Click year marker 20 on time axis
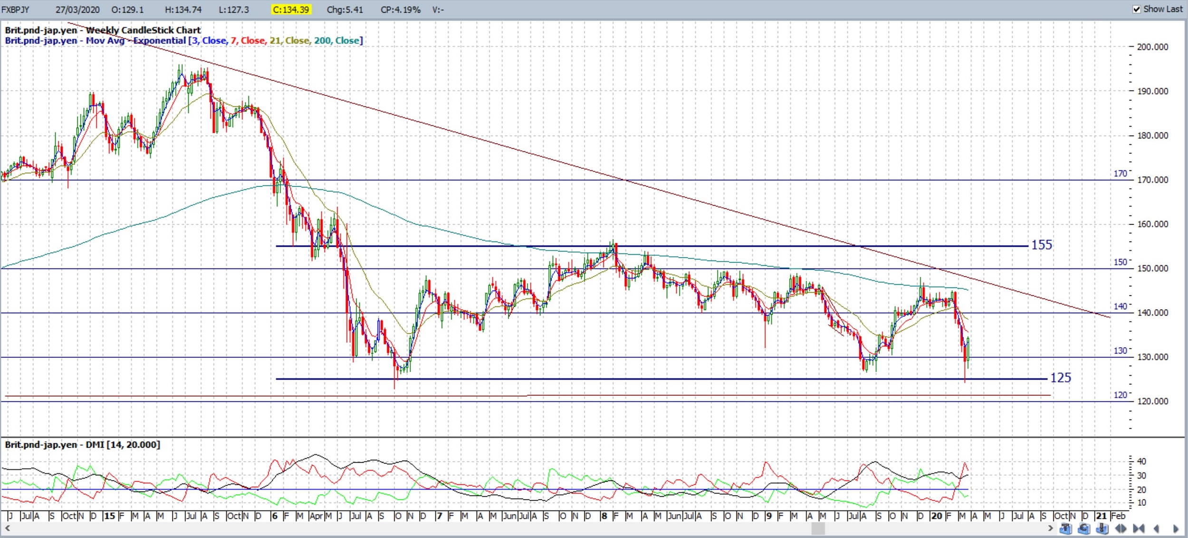The image size is (1188, 538). [937, 516]
